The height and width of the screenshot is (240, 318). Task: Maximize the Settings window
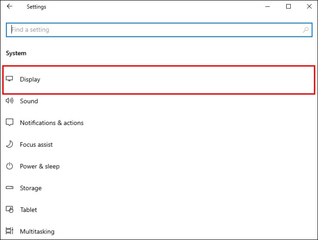pos(289,6)
